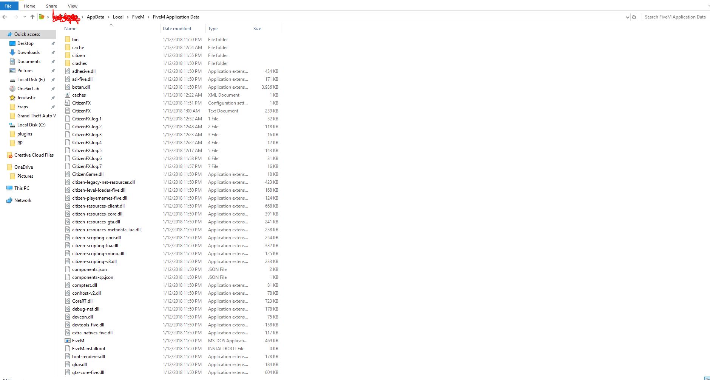Click the CoreRT.dll file icon

(x=68, y=301)
